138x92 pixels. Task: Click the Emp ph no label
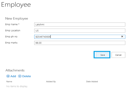tap(11, 37)
